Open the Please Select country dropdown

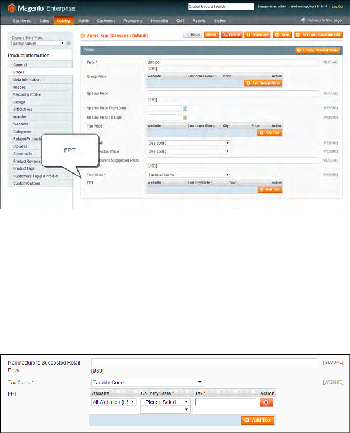(x=165, y=402)
